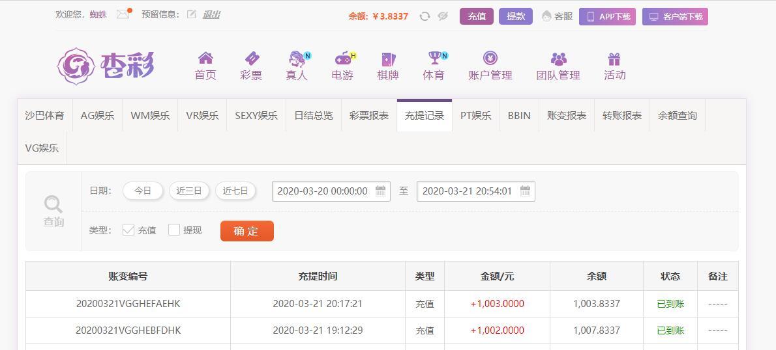Click end date field 2020-03-21 20:54:01
This screenshot has height=350, width=776.
(475, 191)
